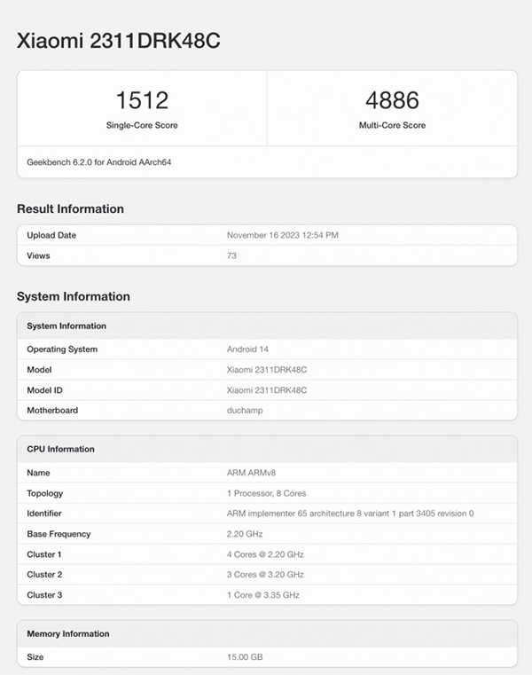This screenshot has width=532, height=675.
Task: Select the Android 14 operating system value
Action: pyautogui.click(x=247, y=349)
